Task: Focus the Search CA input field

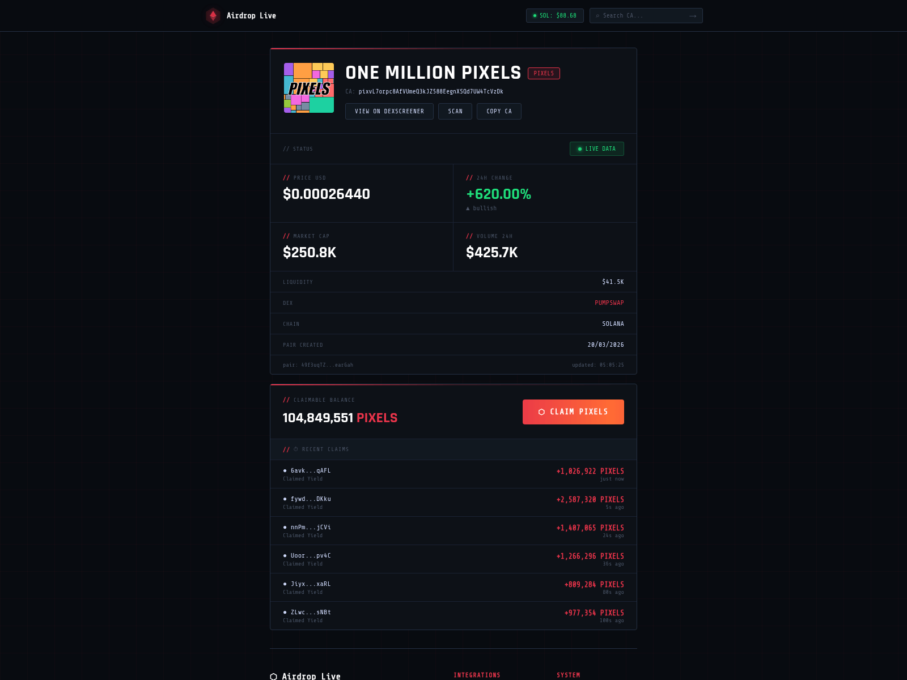Action: tap(643, 16)
